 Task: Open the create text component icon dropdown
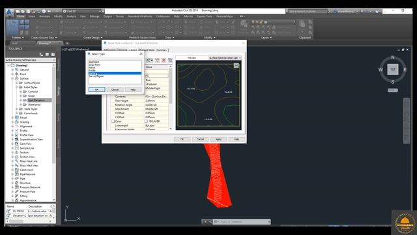click(x=149, y=60)
